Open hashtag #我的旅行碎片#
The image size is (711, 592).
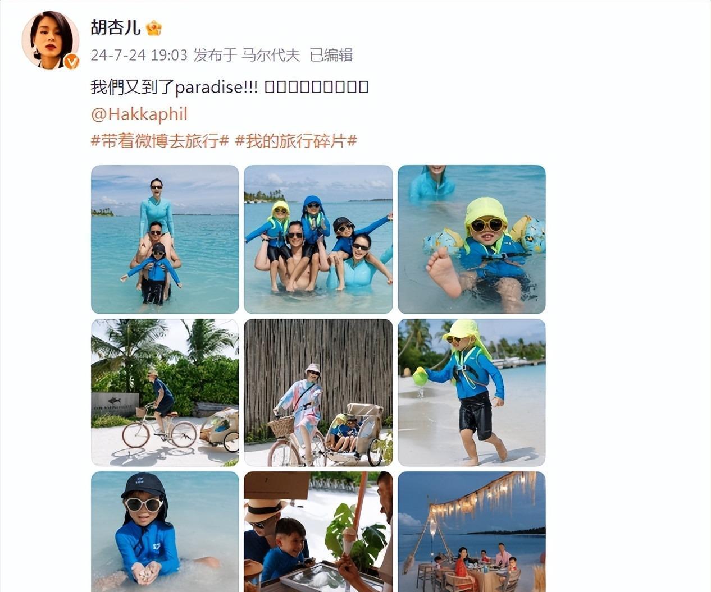point(296,141)
